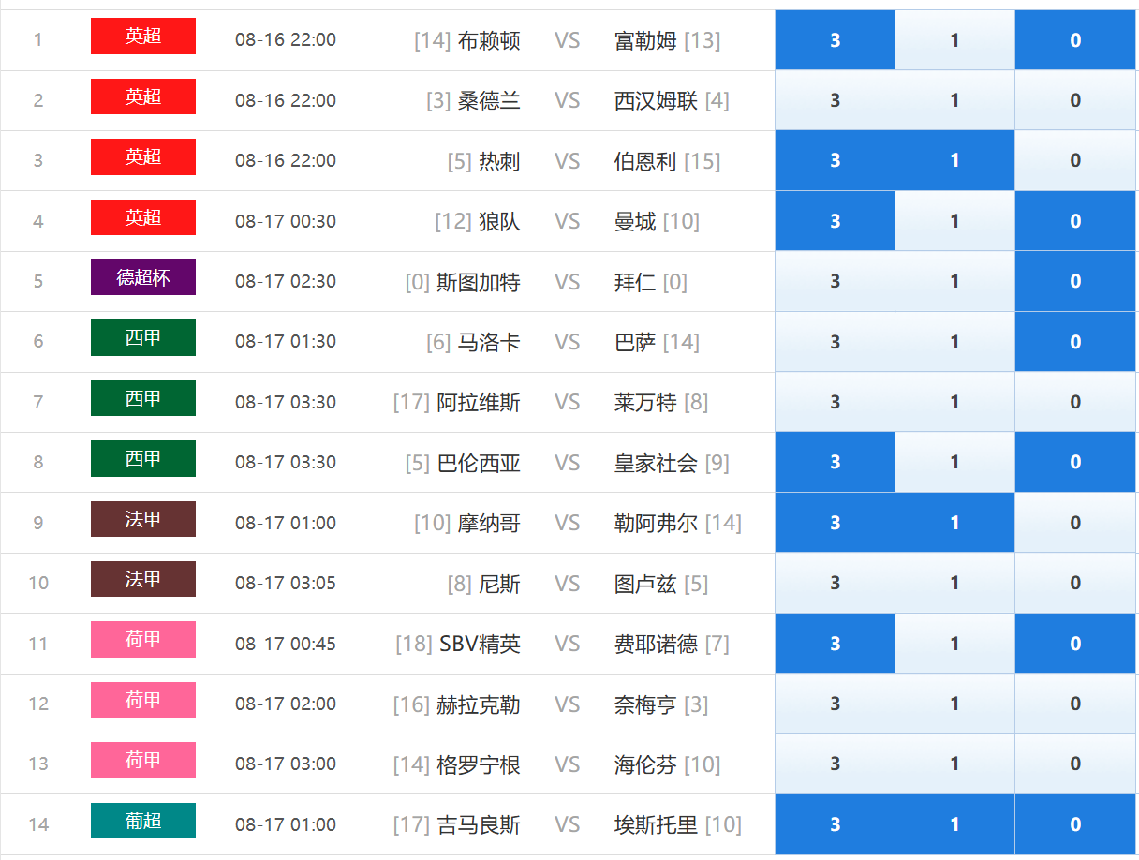This screenshot has width=1139, height=860.
Task: Open team 吉马良斯
Action: [x=479, y=825]
